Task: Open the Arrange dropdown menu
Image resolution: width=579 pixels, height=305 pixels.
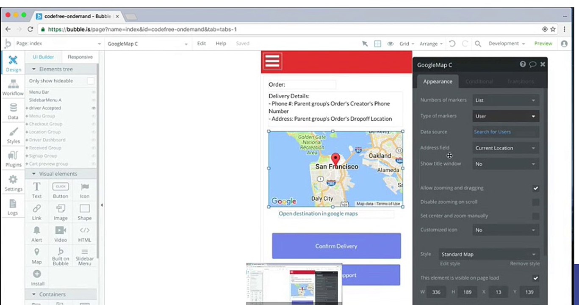Action: [431, 44]
